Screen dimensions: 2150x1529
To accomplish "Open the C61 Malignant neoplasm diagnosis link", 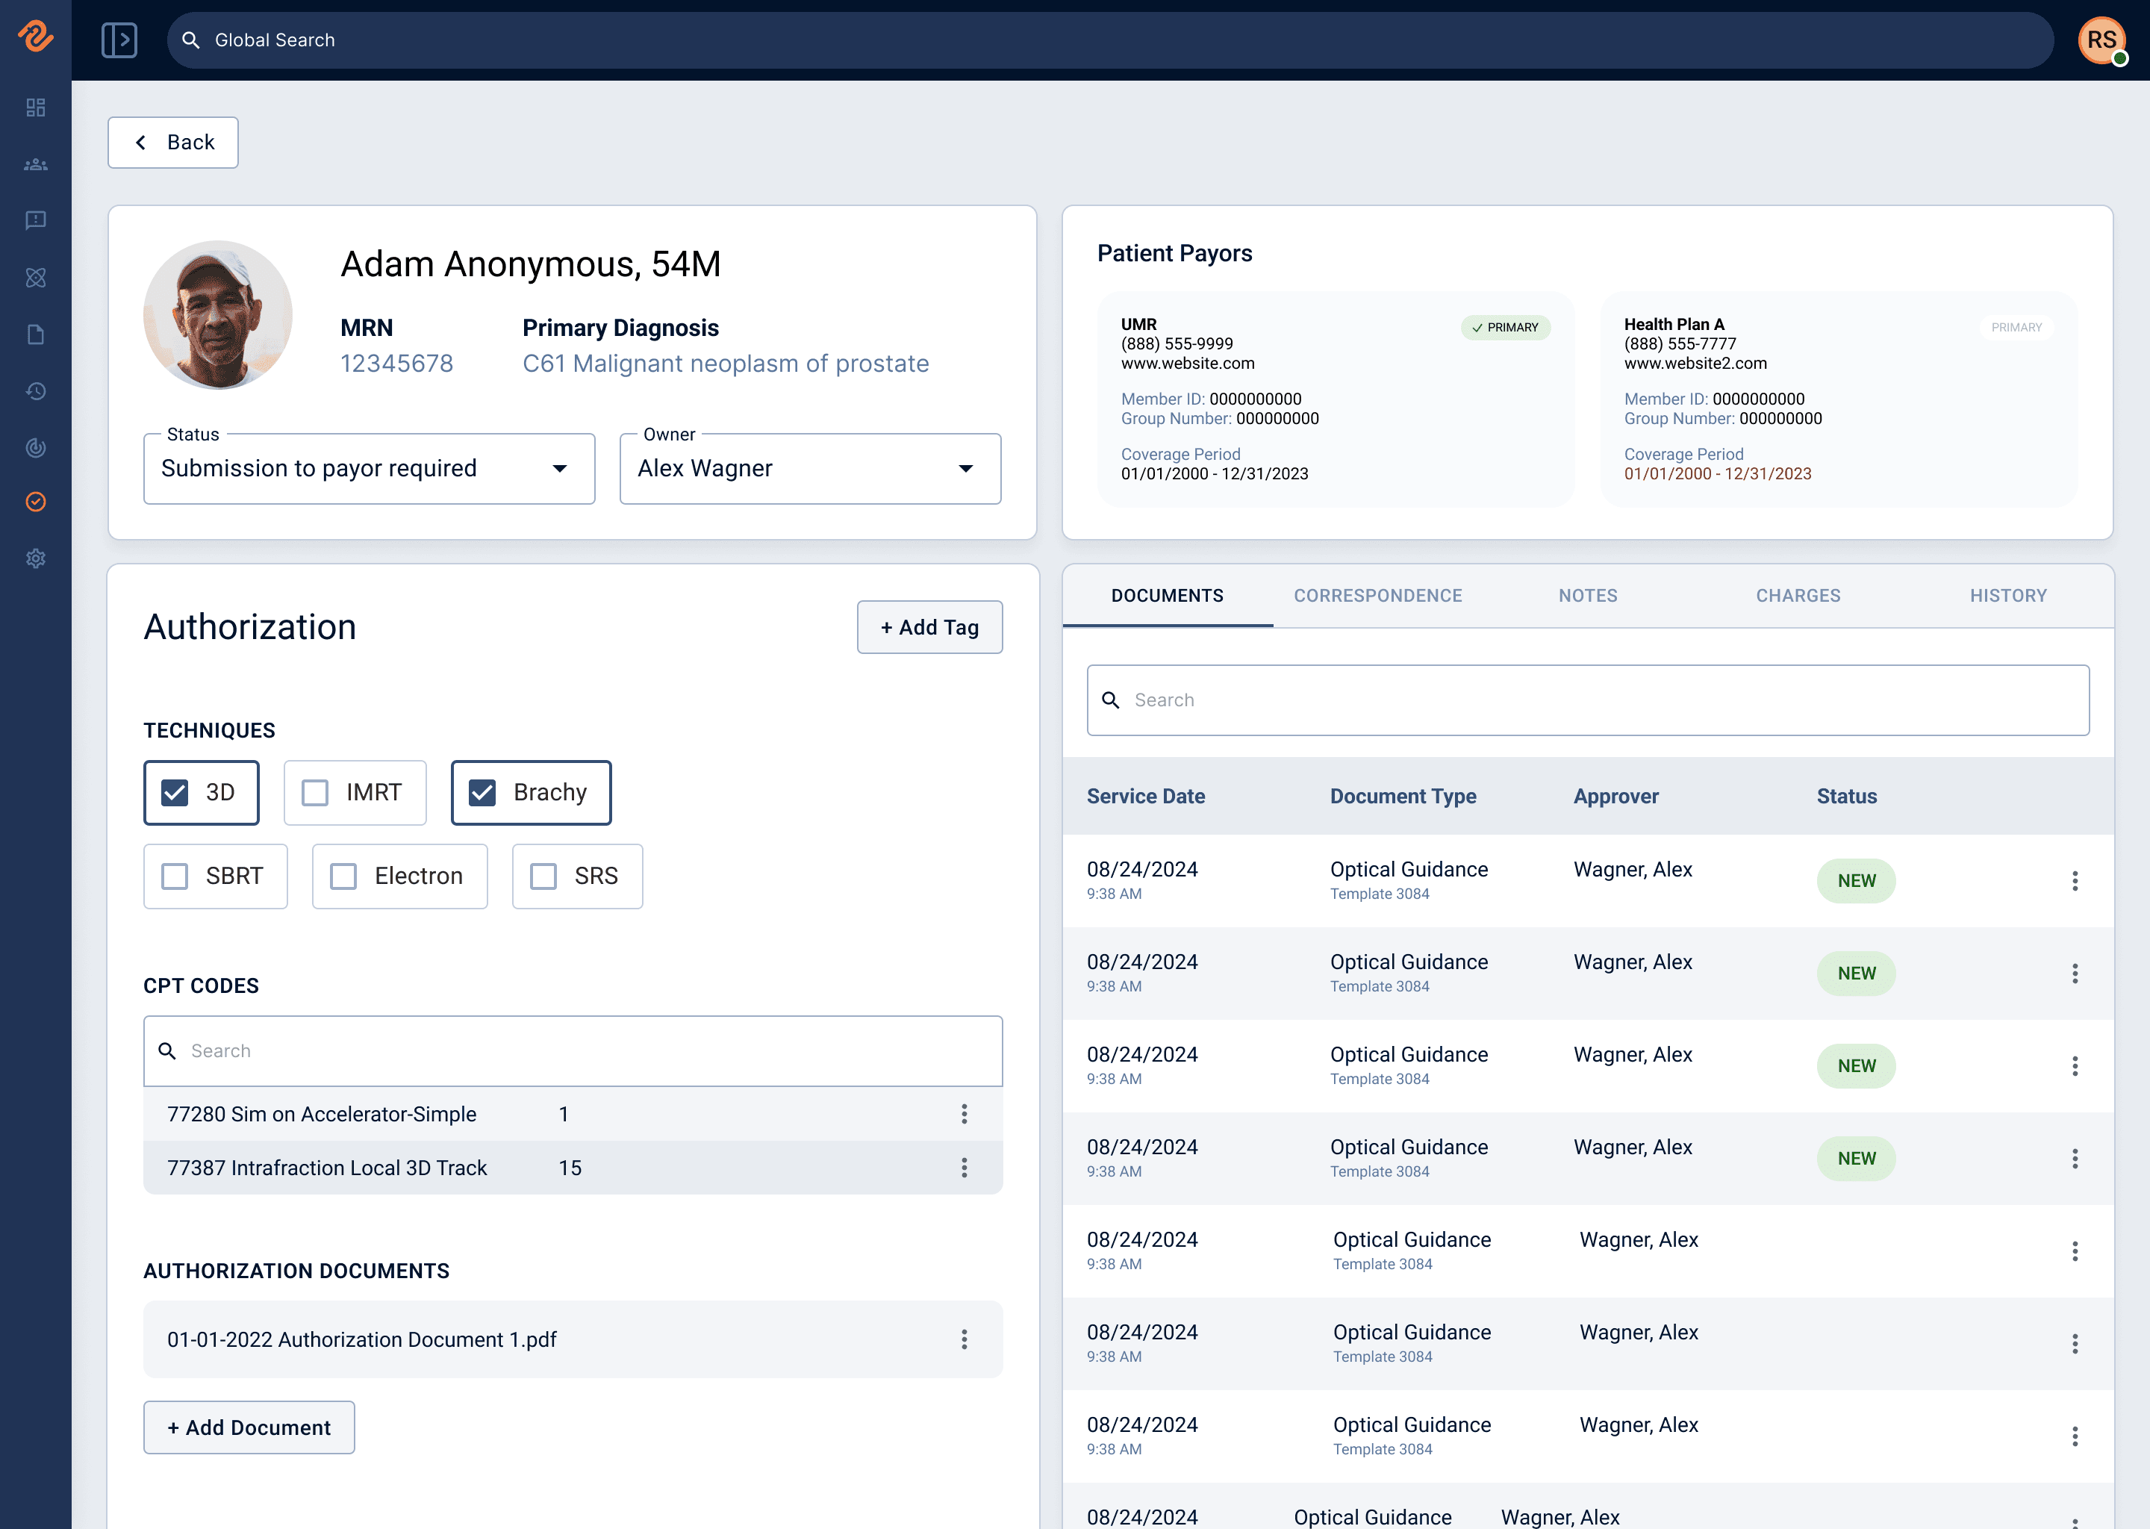I will [726, 364].
